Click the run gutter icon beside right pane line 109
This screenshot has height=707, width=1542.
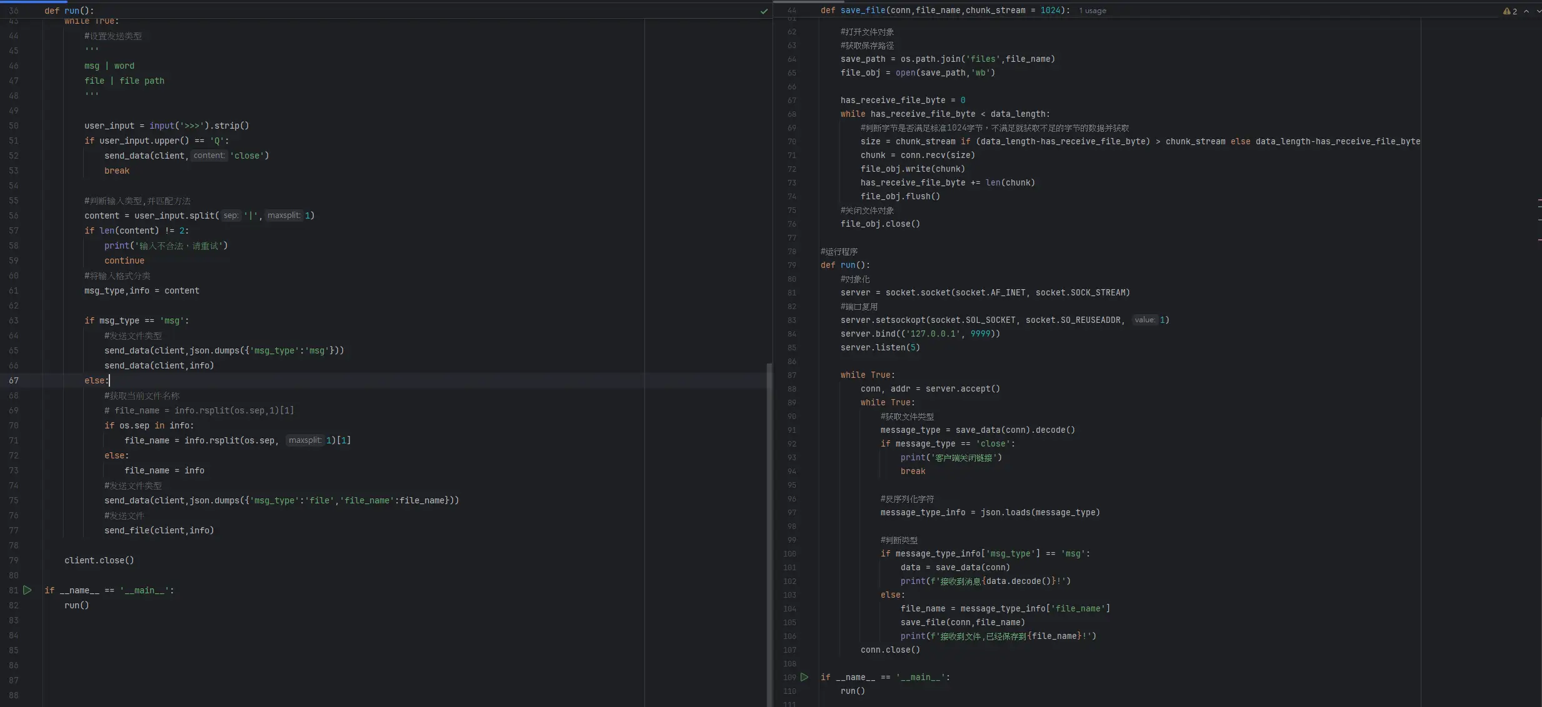point(804,677)
